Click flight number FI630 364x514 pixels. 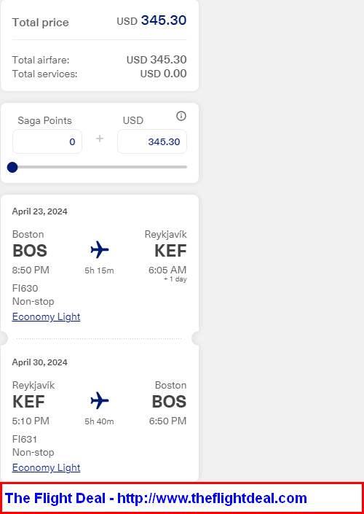(x=25, y=289)
